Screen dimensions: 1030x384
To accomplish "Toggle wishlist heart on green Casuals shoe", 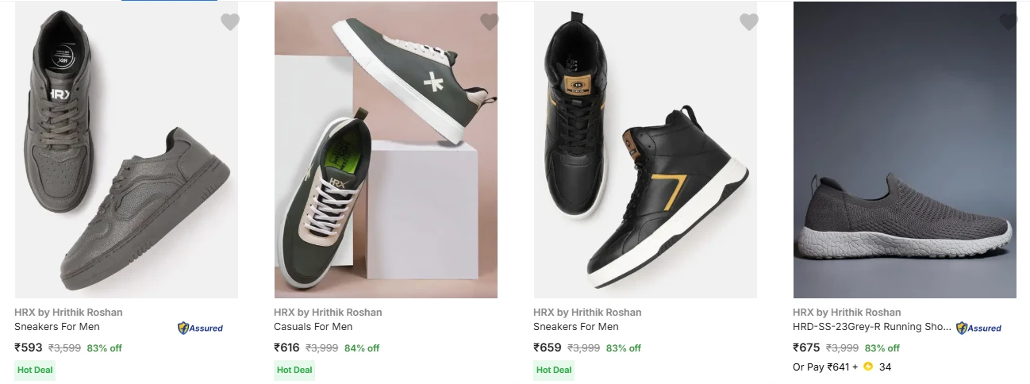I will coord(490,22).
